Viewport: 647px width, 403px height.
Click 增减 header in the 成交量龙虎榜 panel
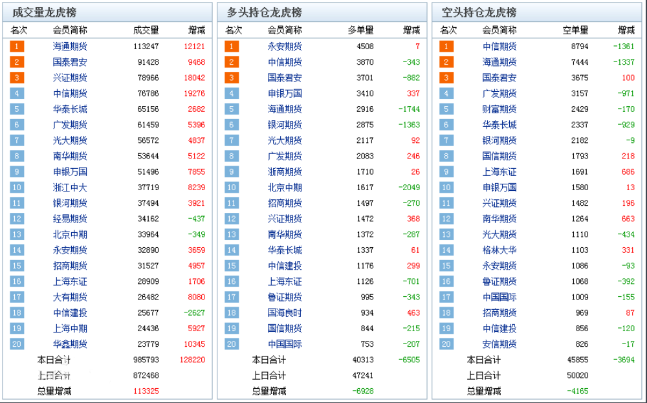(x=197, y=30)
